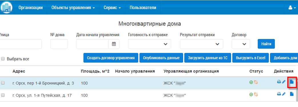Click Площадь, м^2 column header
Image resolution: width=298 pixels, height=107 pixels.
[95, 71]
